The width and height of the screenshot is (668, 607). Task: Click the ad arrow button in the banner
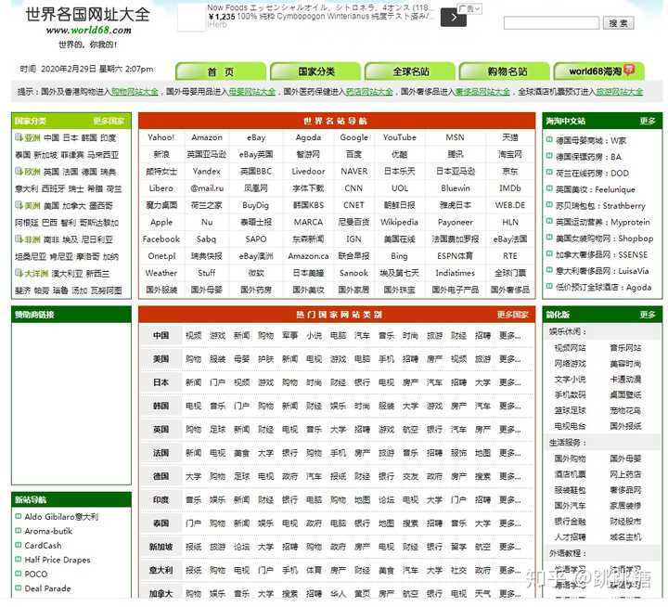[454, 18]
